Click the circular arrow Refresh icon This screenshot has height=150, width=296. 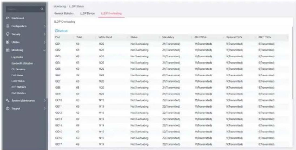56,31
